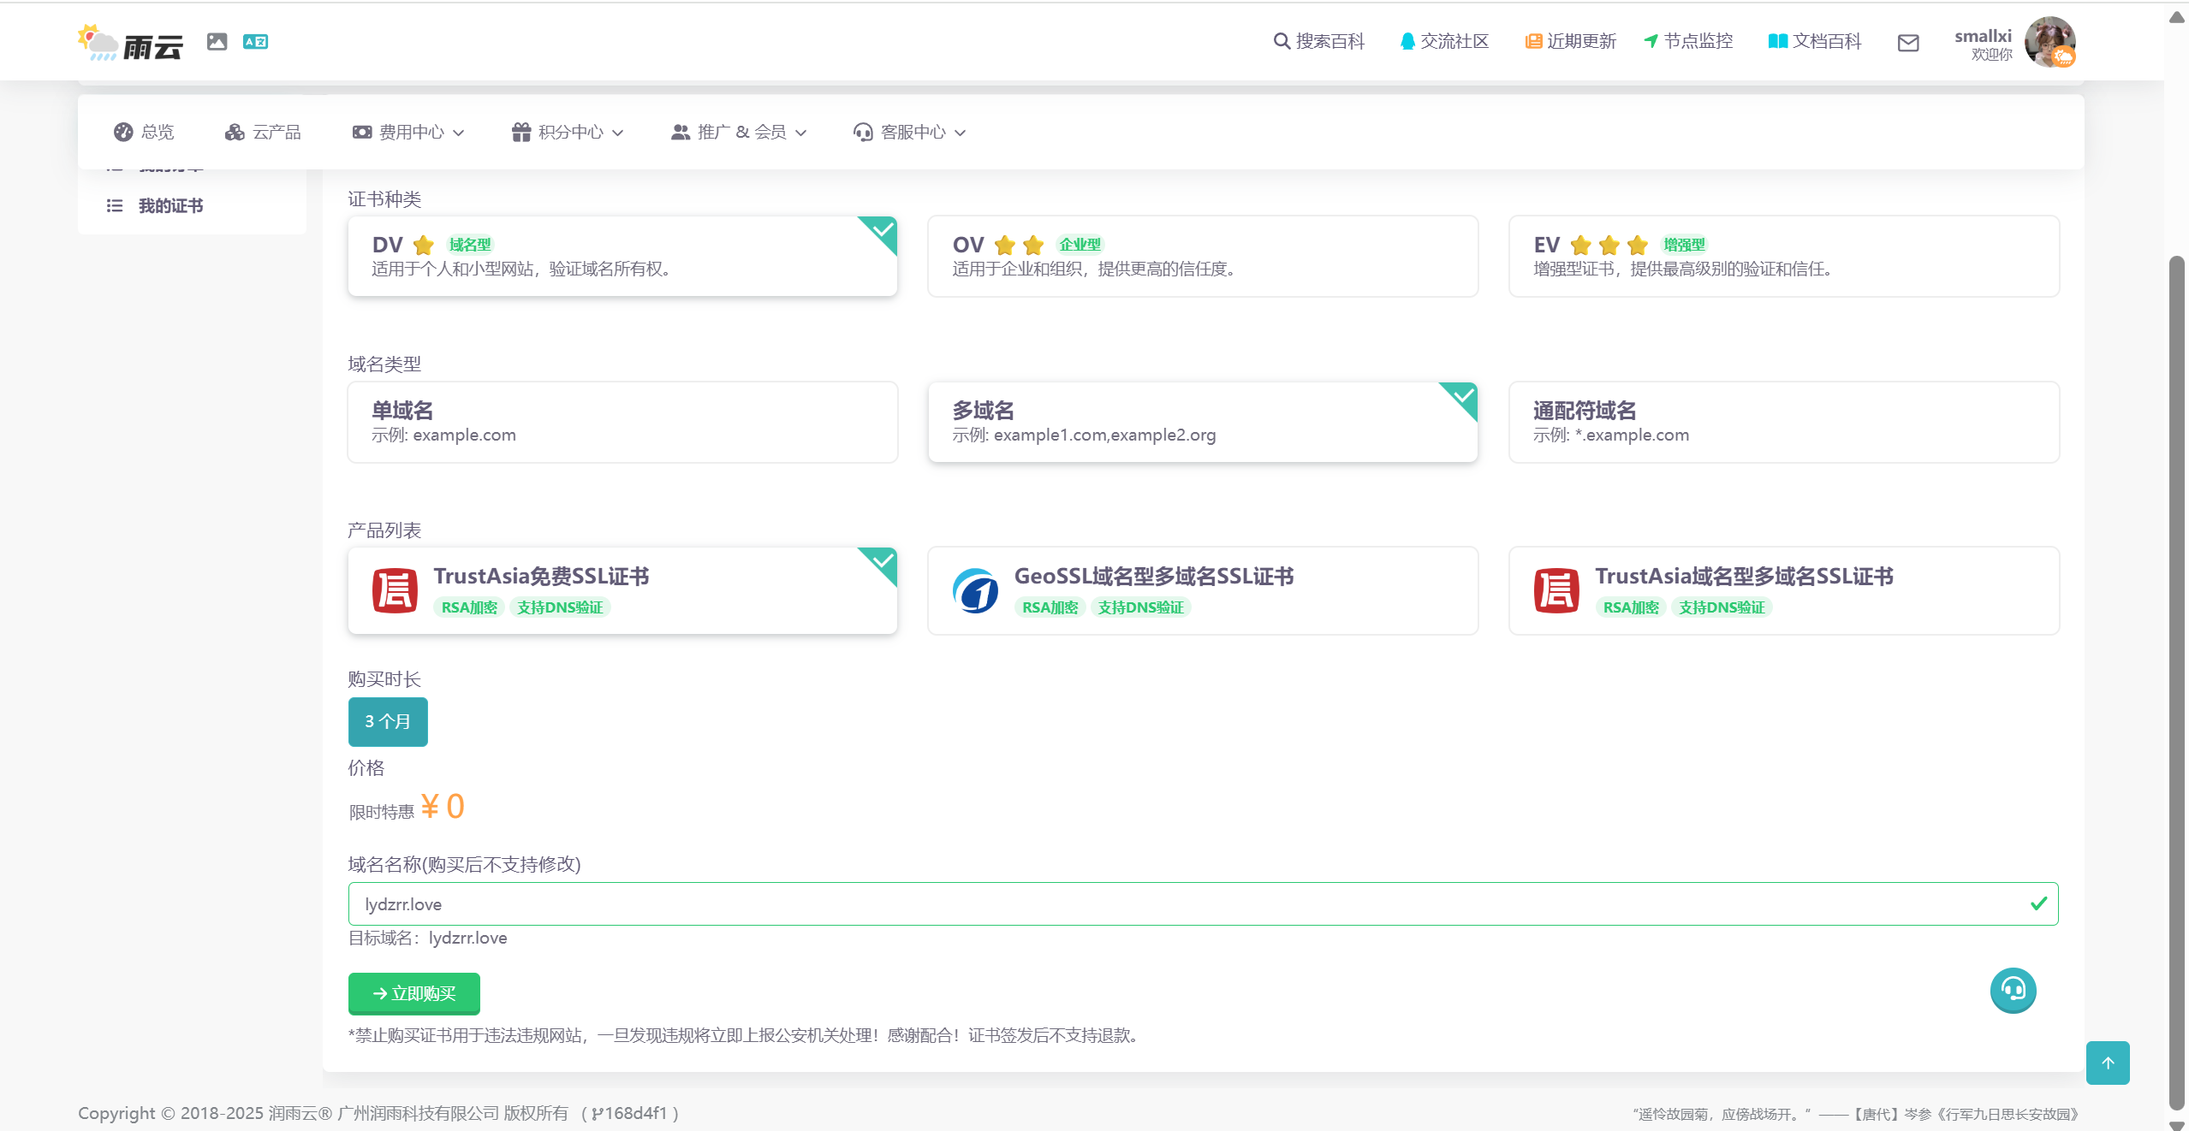The image size is (2189, 1131).
Task: Expand the 客服中心 dropdown menu
Action: pos(909,132)
